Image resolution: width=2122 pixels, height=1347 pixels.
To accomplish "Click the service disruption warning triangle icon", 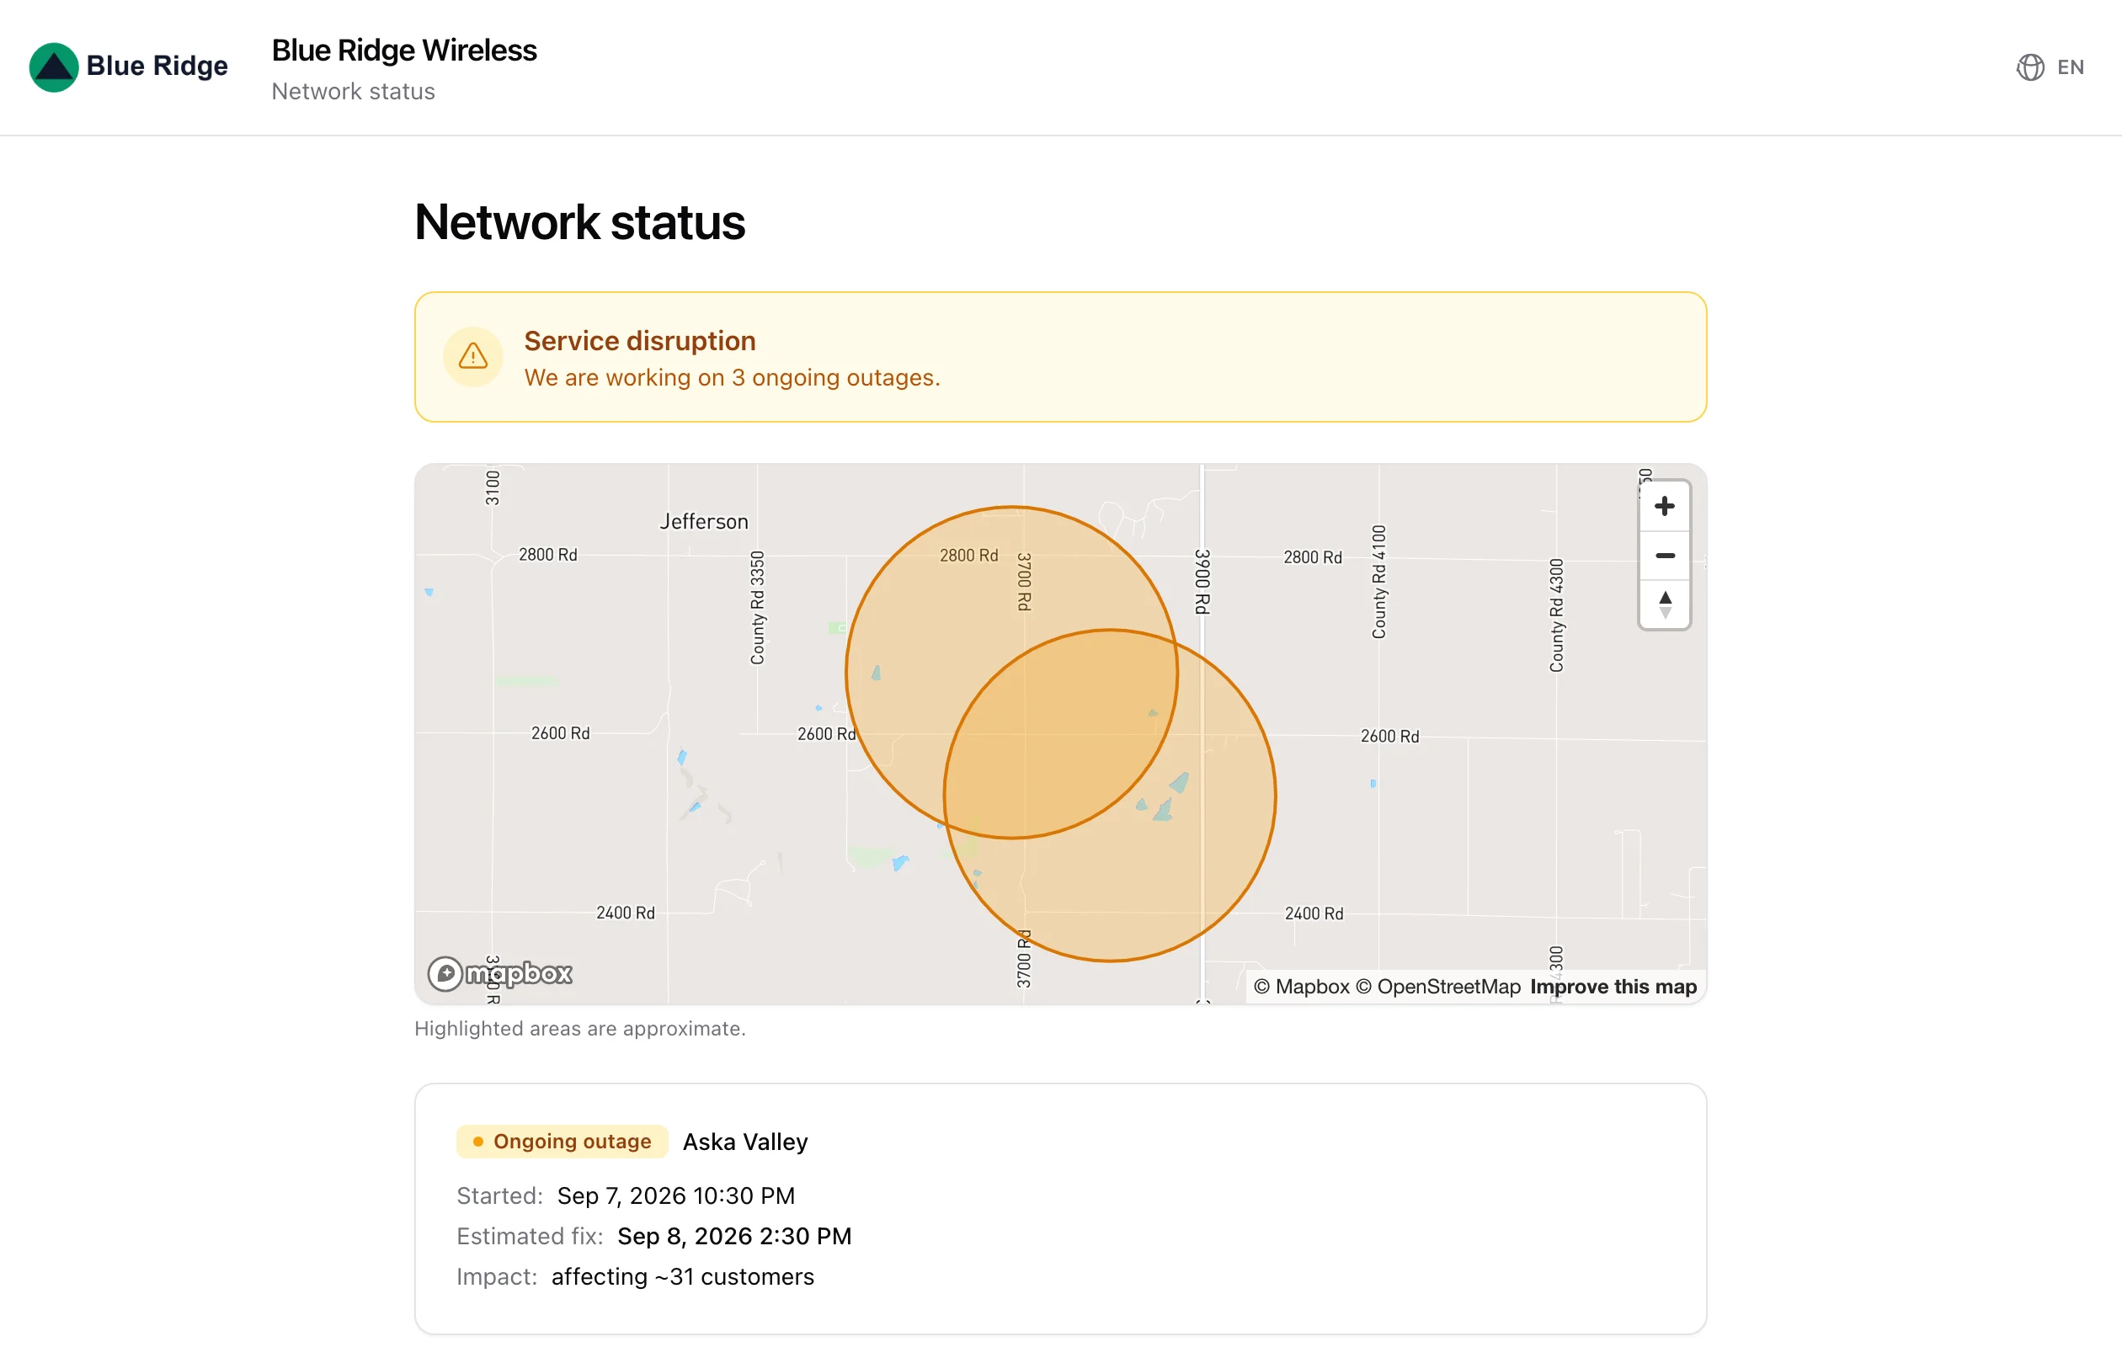I will tap(473, 357).
